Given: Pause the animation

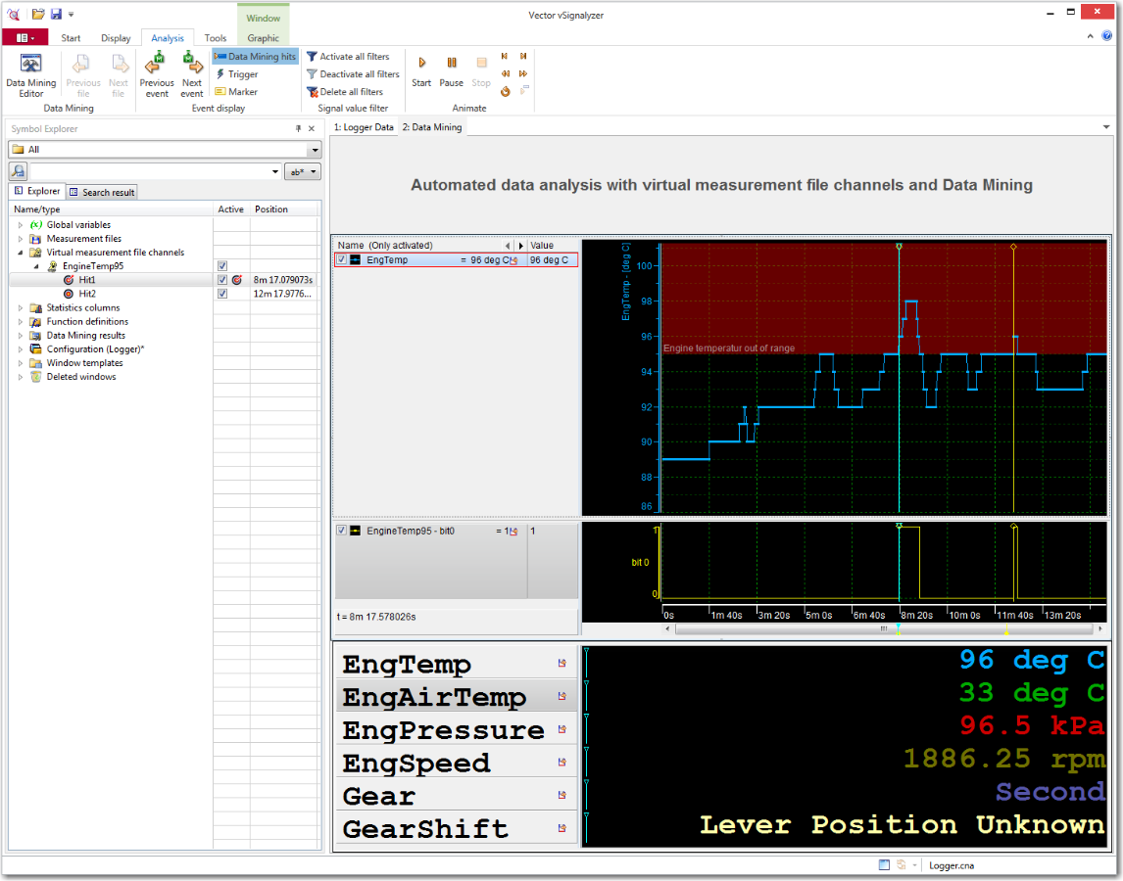Looking at the screenshot, I should [x=451, y=71].
